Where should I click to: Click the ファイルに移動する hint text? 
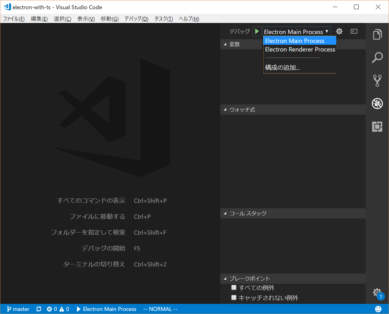point(97,216)
